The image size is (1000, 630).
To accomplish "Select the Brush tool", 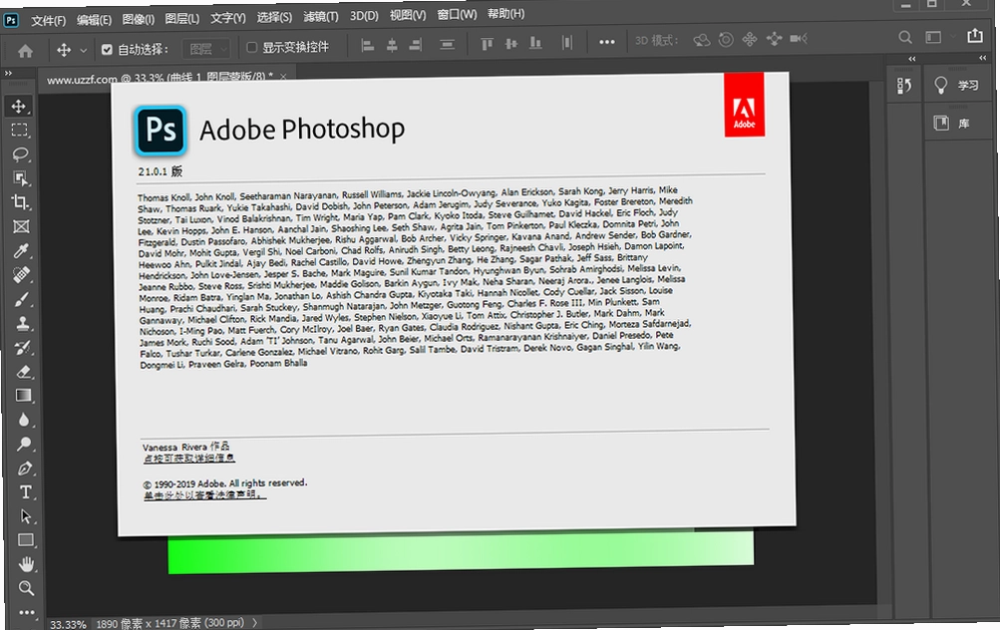I will (x=22, y=299).
